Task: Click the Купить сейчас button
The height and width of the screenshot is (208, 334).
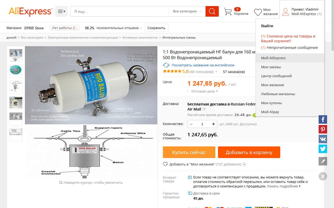Action: click(x=189, y=152)
